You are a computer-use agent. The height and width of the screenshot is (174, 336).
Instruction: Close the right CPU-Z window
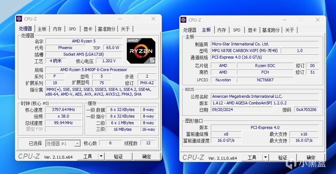click(x=318, y=20)
